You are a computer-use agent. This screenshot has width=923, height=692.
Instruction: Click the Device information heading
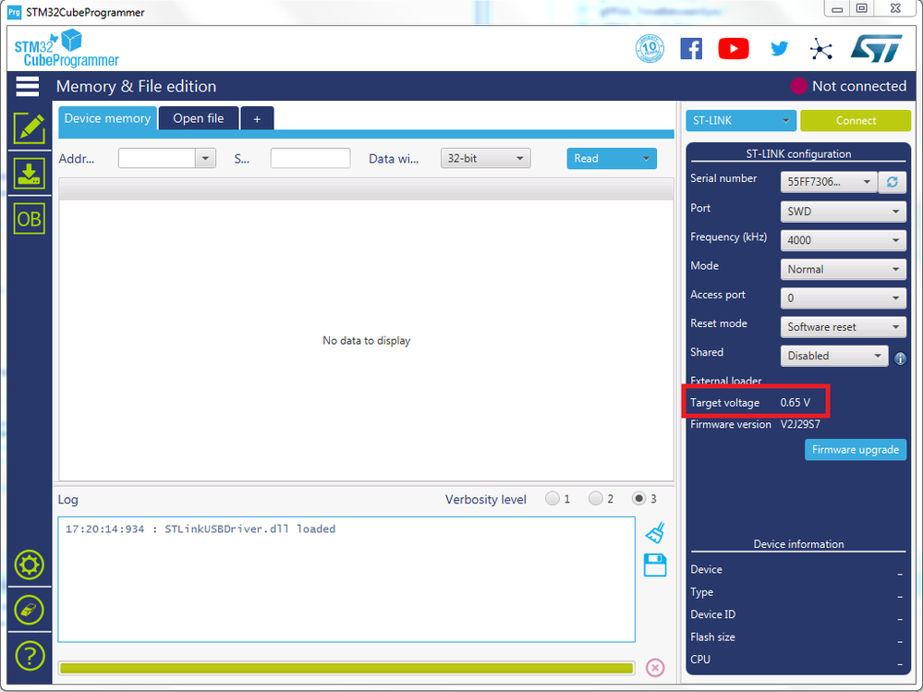(798, 543)
